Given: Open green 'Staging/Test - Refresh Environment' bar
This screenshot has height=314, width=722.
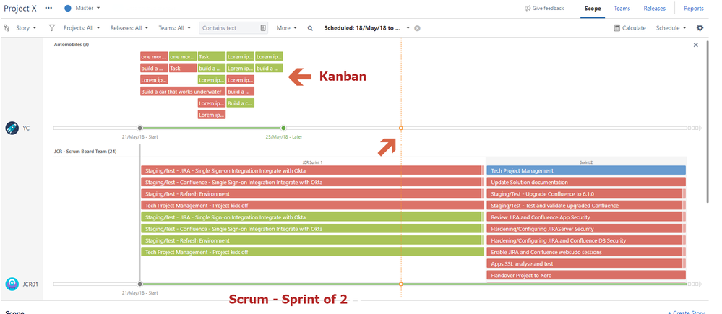Looking at the screenshot, I should (x=312, y=240).
